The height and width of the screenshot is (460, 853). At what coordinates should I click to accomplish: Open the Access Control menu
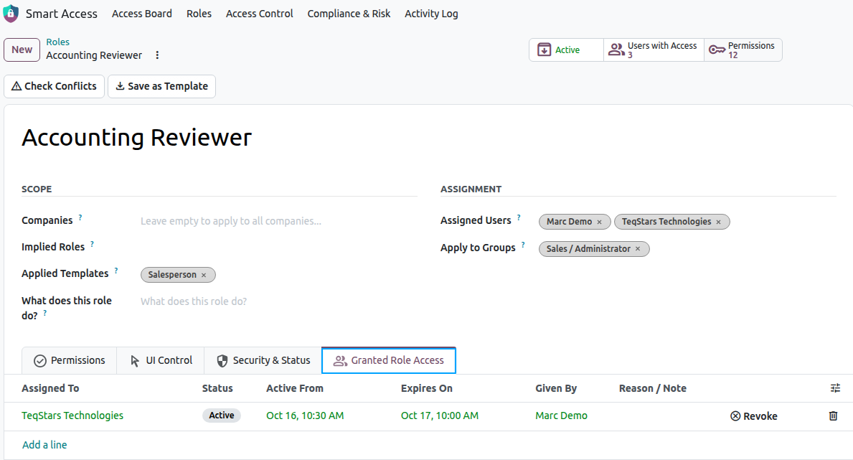tap(260, 14)
